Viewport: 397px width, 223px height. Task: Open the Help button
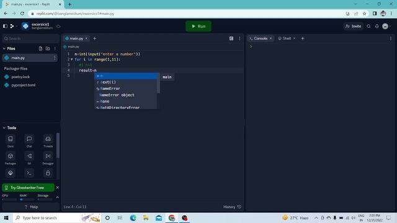pyautogui.click(x=31, y=207)
